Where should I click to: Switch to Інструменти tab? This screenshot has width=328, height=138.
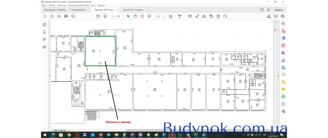[x=79, y=10]
